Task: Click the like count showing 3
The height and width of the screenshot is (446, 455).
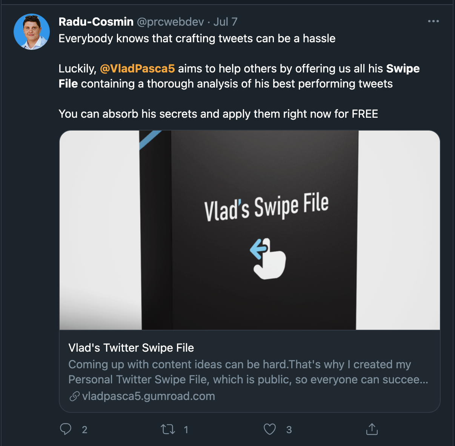Action: coord(289,430)
